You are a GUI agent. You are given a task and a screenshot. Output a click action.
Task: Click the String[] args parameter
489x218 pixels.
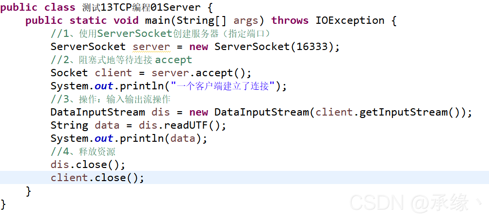click(x=217, y=20)
